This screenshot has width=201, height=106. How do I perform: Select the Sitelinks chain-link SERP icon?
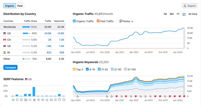[x=30, y=100]
